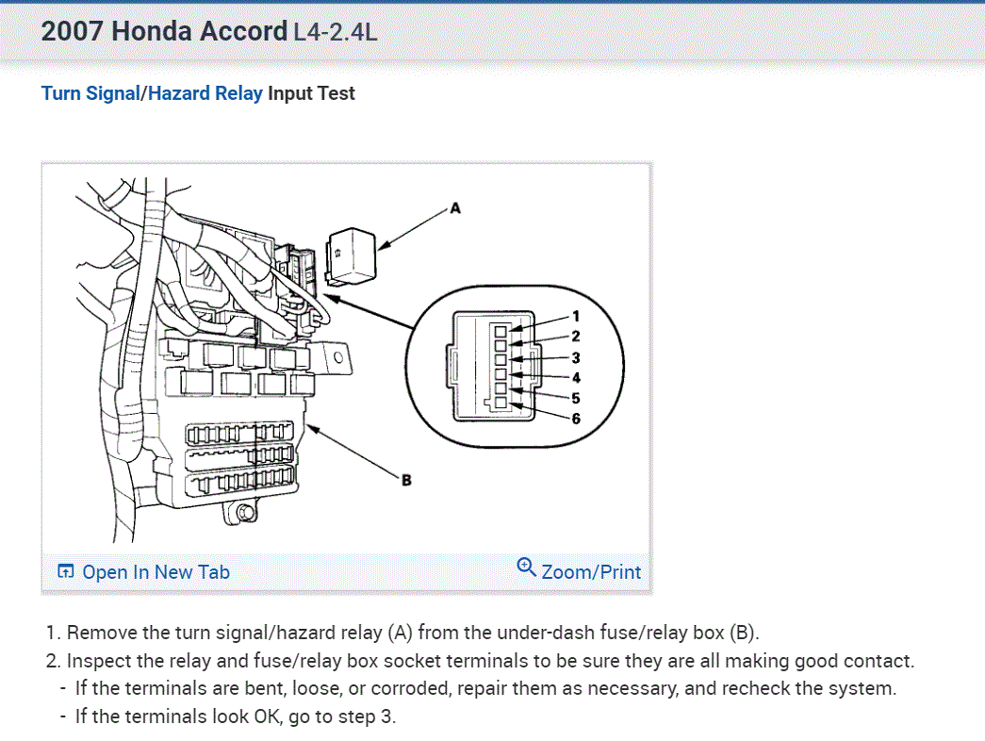The image size is (985, 741).
Task: Click the 'Input Test' title text
Action: (x=311, y=93)
